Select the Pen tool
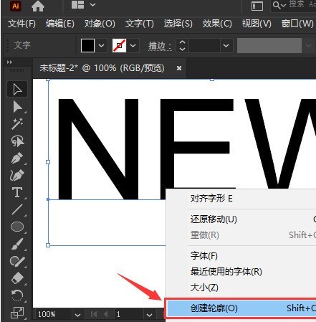The image size is (316, 322). (x=17, y=158)
